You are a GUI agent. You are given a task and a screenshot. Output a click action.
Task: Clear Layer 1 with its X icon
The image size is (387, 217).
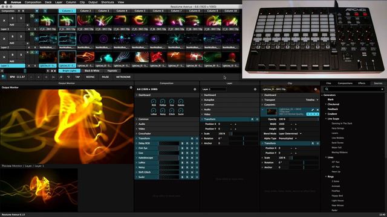coord(4,57)
